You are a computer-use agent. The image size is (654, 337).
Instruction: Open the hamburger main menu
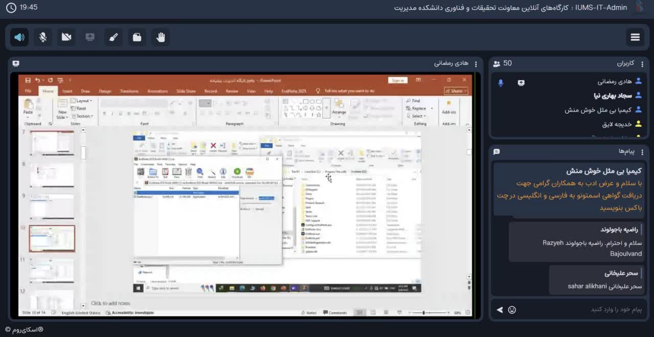point(635,37)
